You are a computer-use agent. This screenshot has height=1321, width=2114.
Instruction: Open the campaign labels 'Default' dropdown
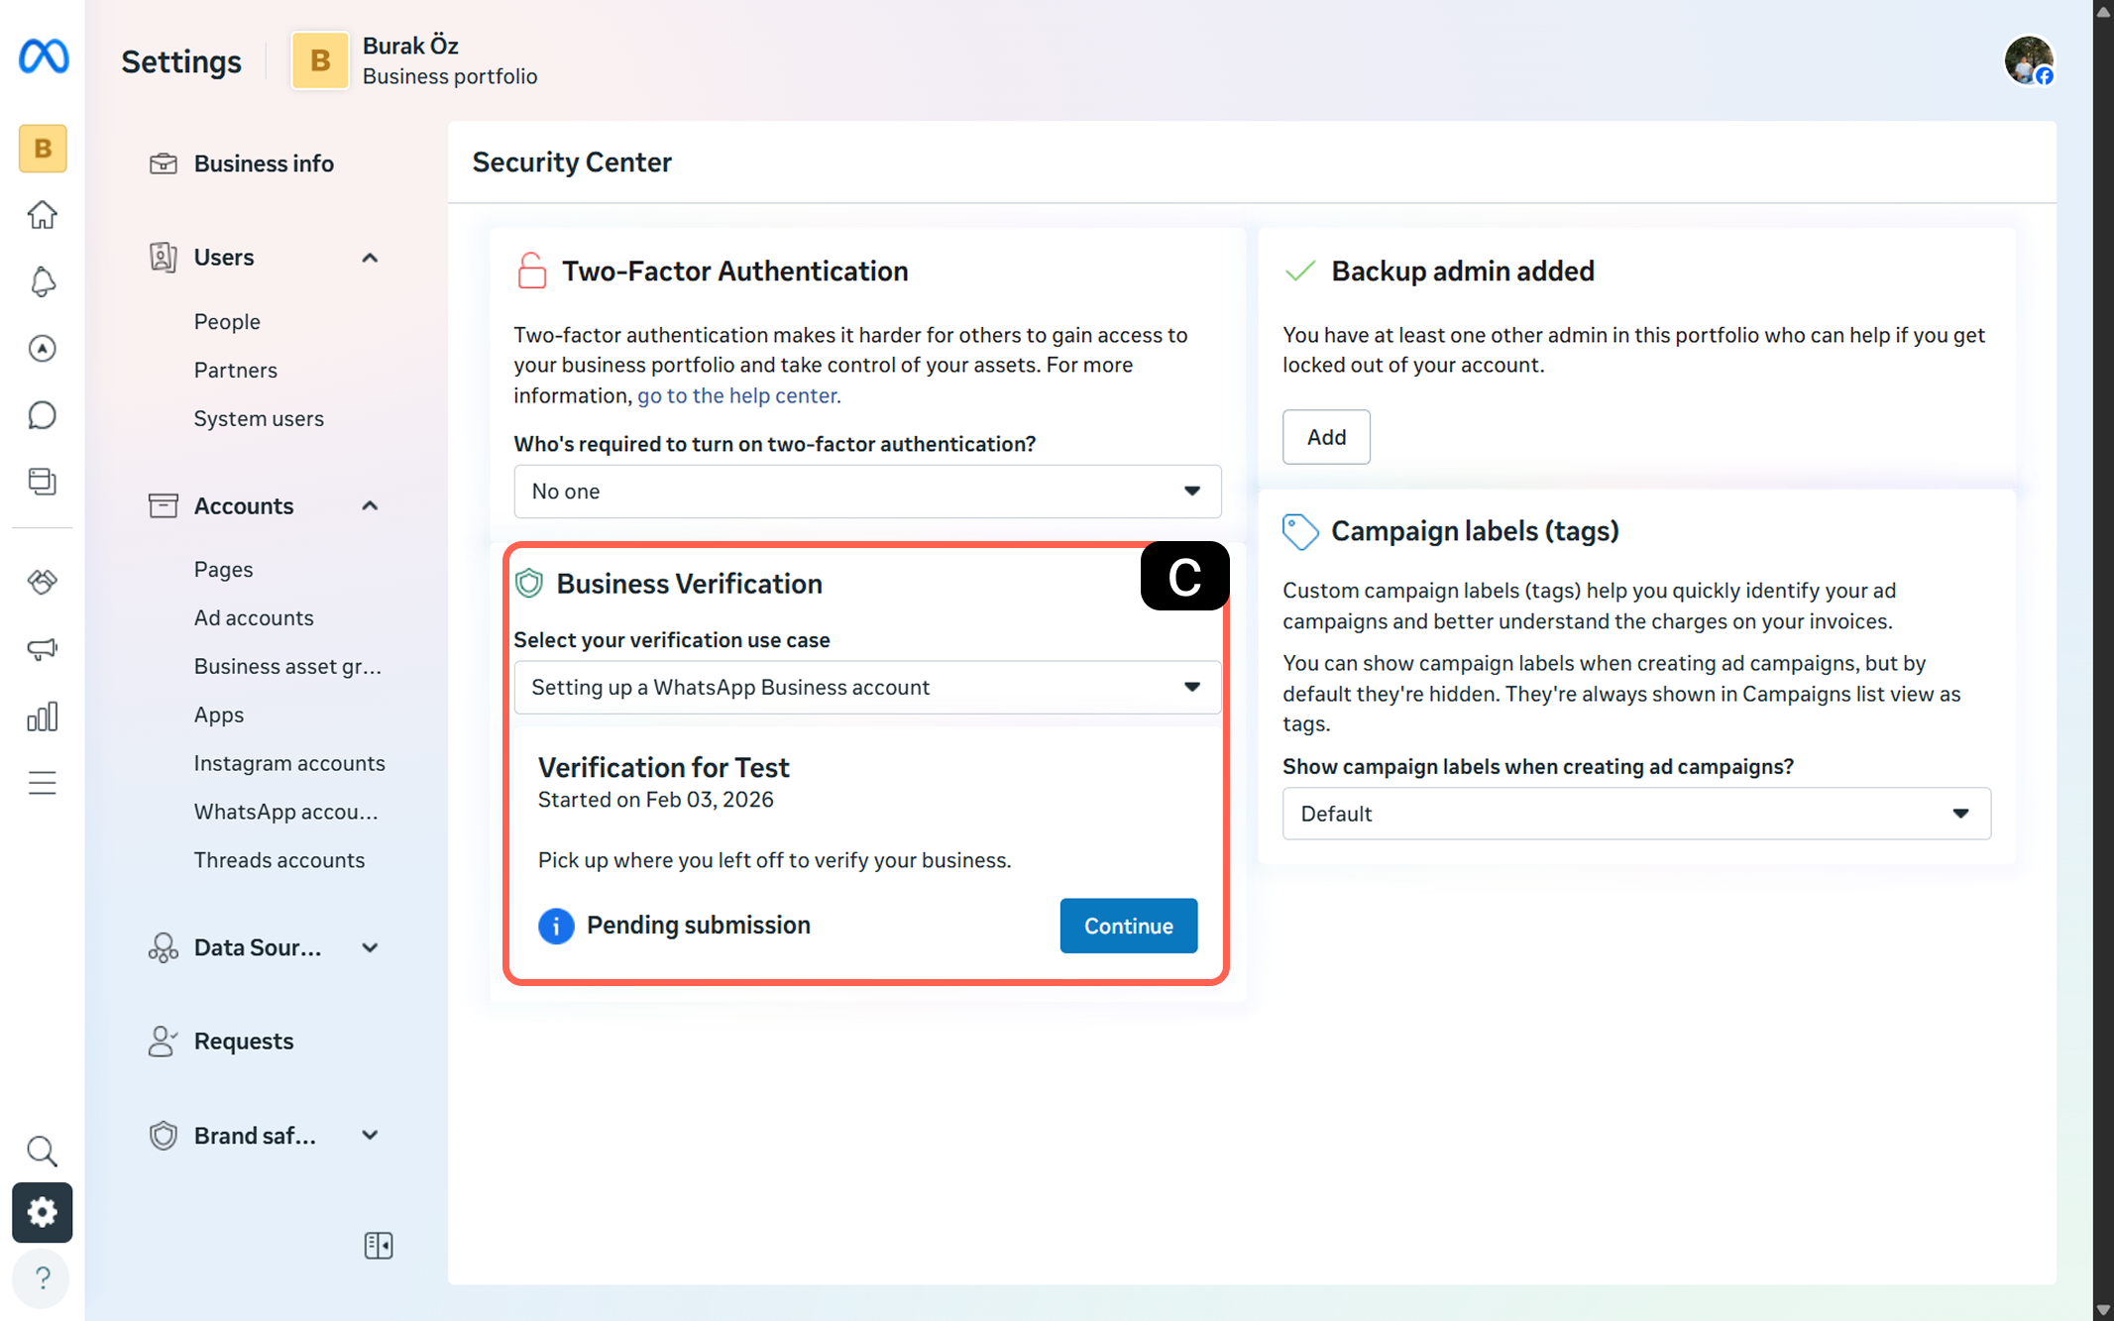[1636, 814]
